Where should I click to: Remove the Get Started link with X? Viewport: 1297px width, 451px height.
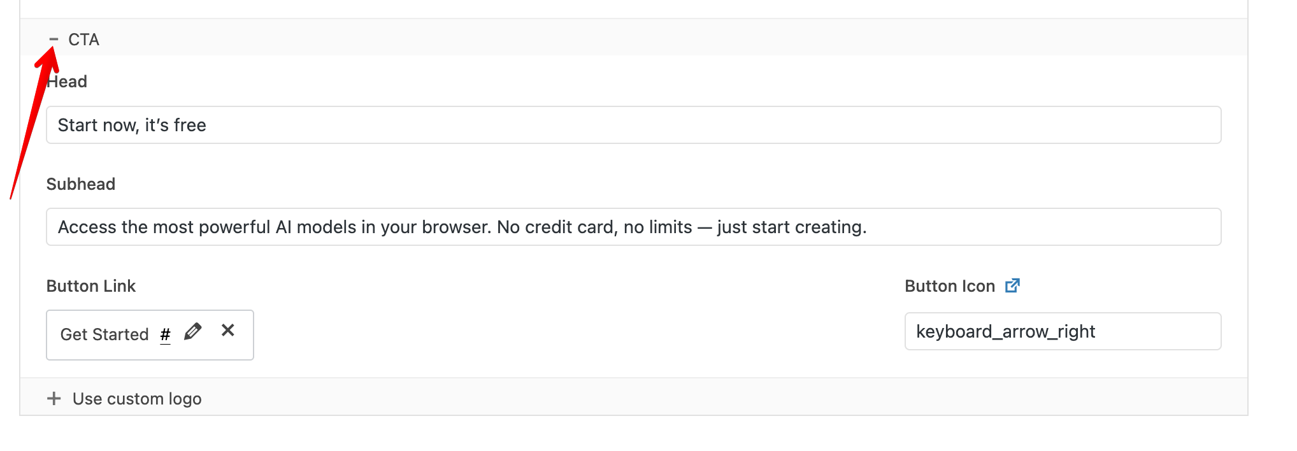point(227,330)
